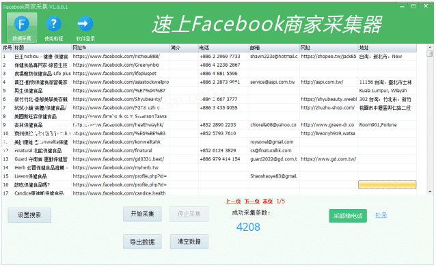Select phone +886 3 435 9055
The image size is (436, 267).
point(223,108)
